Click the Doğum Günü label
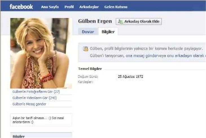Viewport: 206px width, 138px height. click(88, 77)
